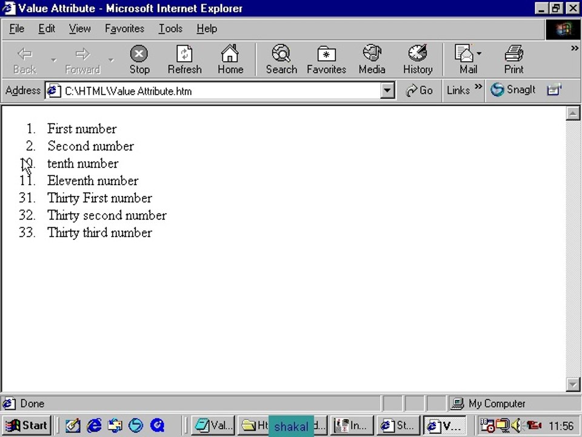The height and width of the screenshot is (437, 582).
Task: Launch Internet Explorer from Quick Launch
Action: (x=95, y=425)
